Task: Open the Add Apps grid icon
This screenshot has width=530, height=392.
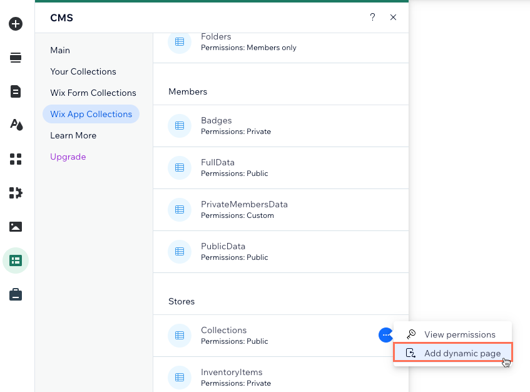Action: (16, 159)
